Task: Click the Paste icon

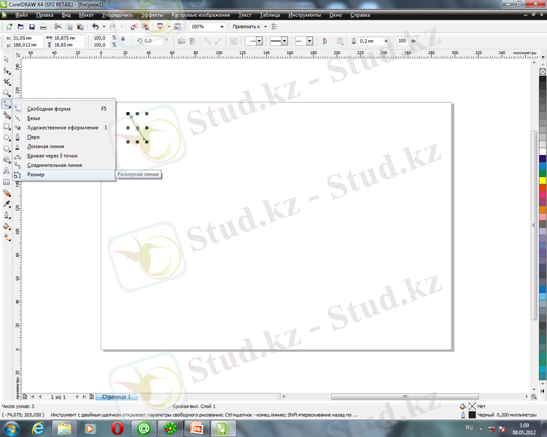Action: 80,26
